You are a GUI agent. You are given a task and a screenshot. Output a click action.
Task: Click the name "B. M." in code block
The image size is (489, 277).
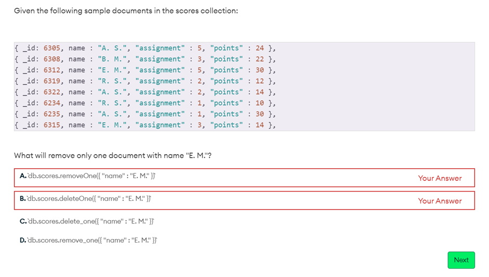(110, 59)
